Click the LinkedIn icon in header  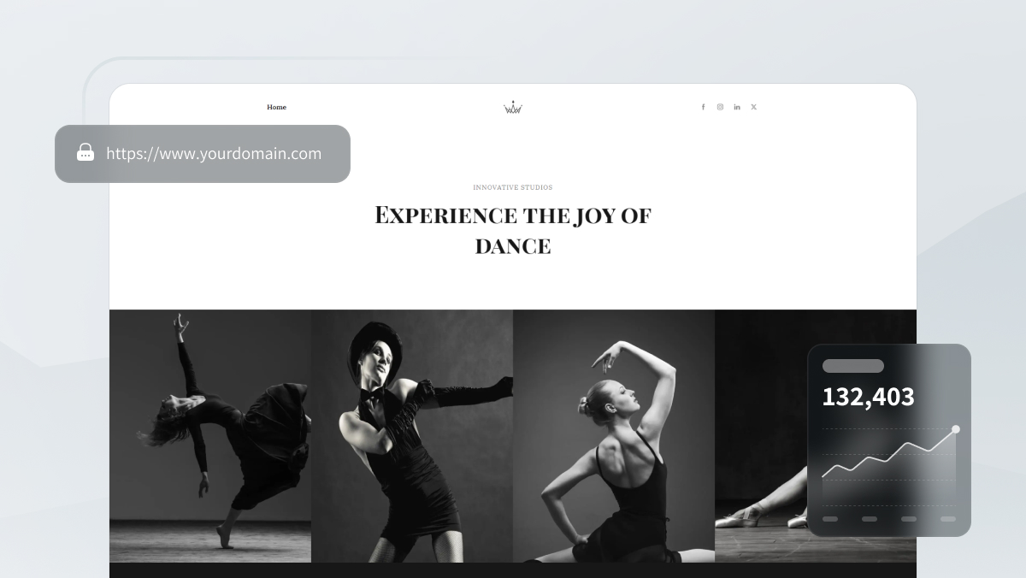[x=737, y=107]
